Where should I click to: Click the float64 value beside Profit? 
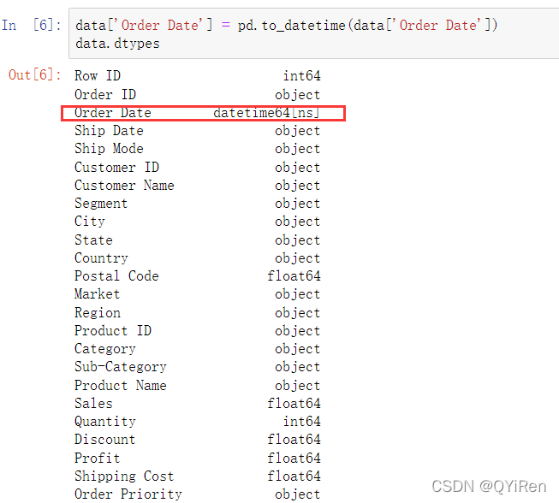tap(294, 459)
